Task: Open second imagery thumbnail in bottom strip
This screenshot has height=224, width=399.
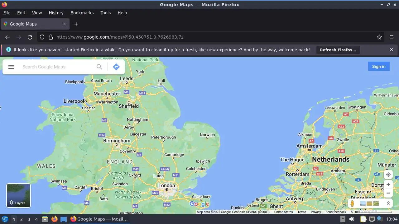Action: tap(369, 203)
